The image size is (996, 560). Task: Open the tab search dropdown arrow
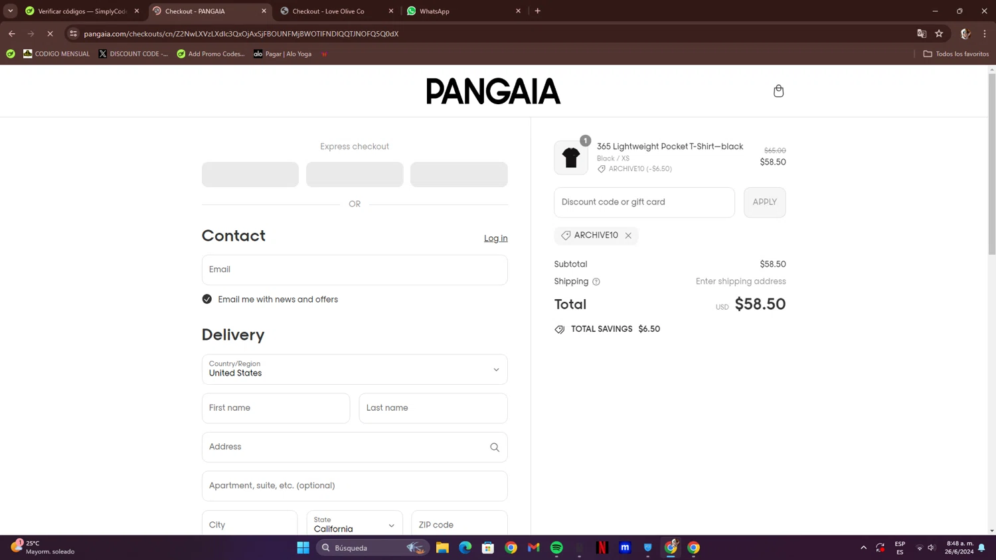(x=11, y=11)
